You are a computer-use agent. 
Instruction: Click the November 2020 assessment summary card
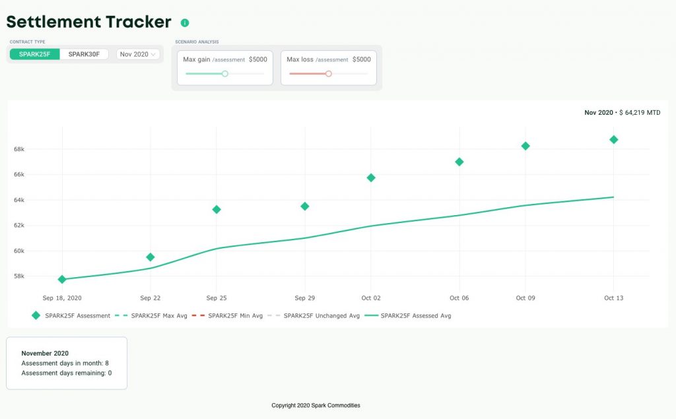click(x=67, y=363)
